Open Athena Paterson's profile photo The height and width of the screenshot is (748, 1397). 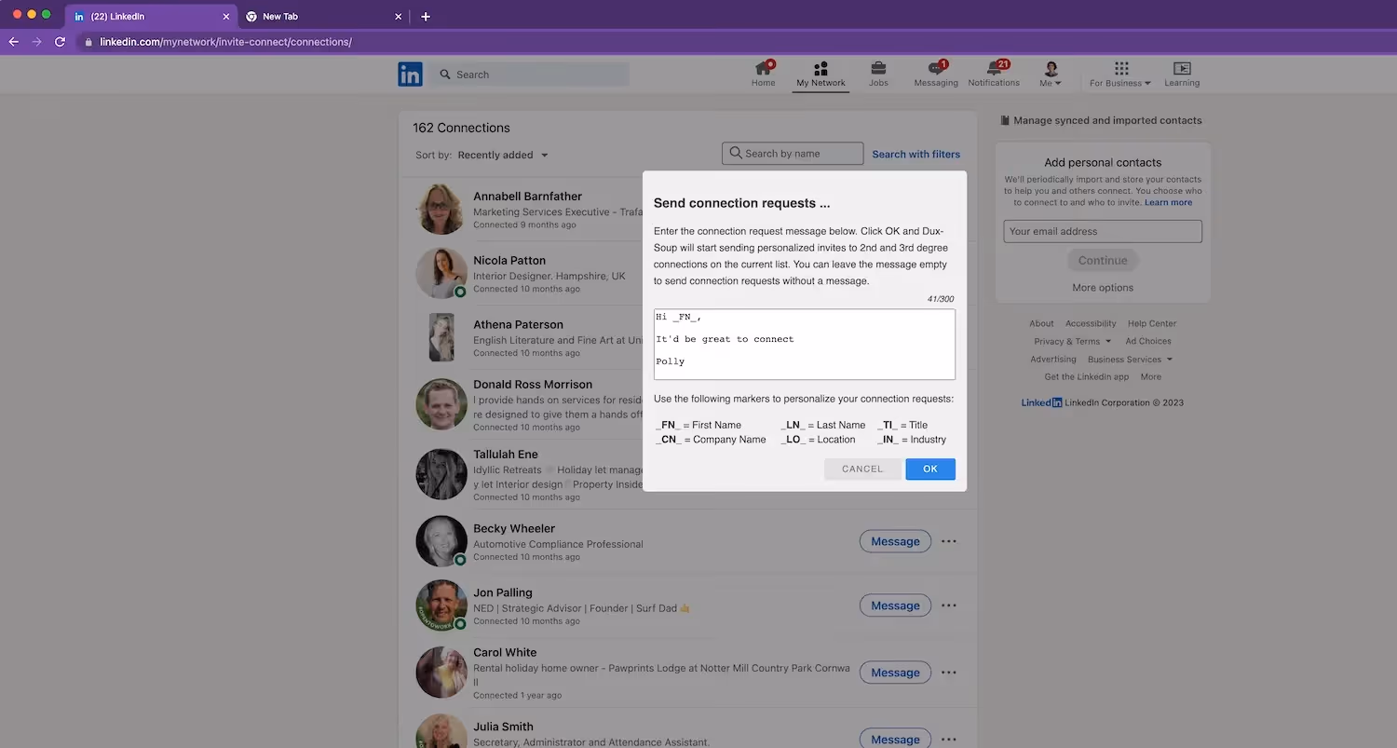coord(441,337)
